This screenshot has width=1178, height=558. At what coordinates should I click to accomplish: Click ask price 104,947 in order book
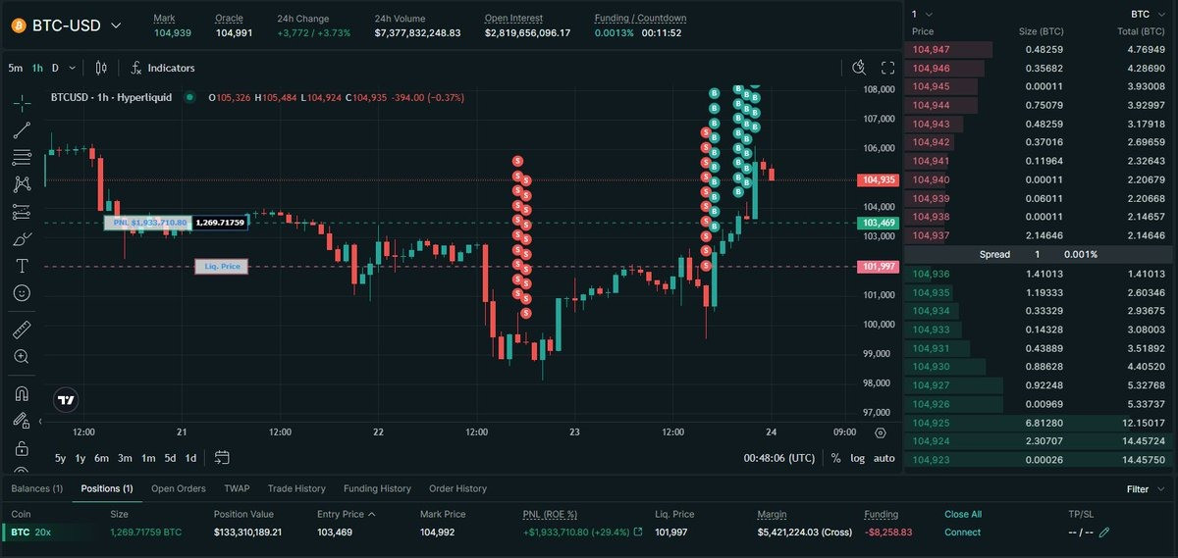pyautogui.click(x=931, y=49)
